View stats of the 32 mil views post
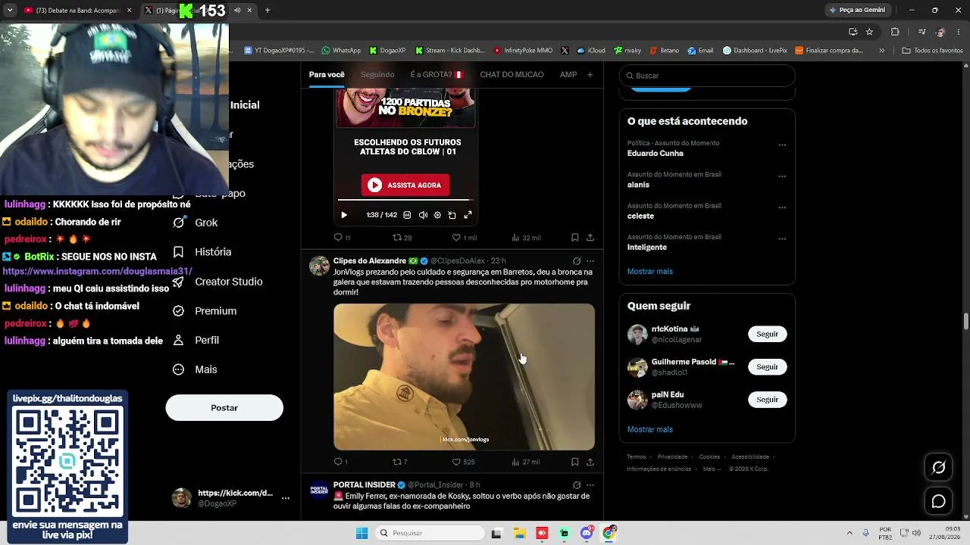Screen dimensions: 970x545 point(526,238)
